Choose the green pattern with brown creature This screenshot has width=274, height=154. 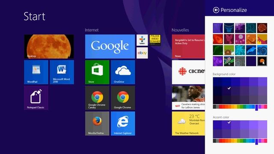point(229,50)
